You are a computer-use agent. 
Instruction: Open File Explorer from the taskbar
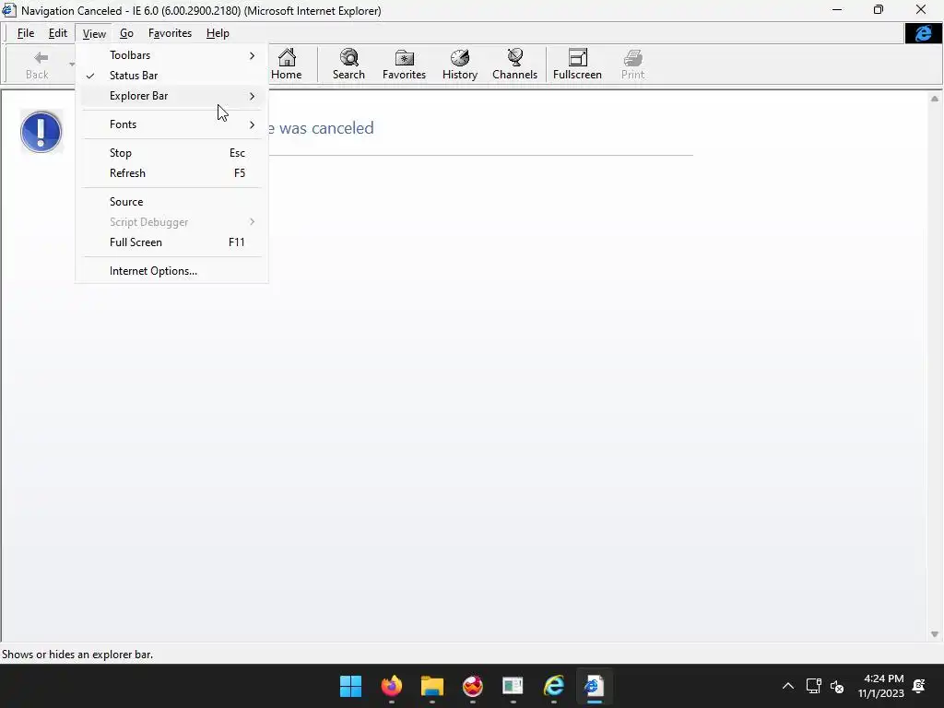coord(431,686)
